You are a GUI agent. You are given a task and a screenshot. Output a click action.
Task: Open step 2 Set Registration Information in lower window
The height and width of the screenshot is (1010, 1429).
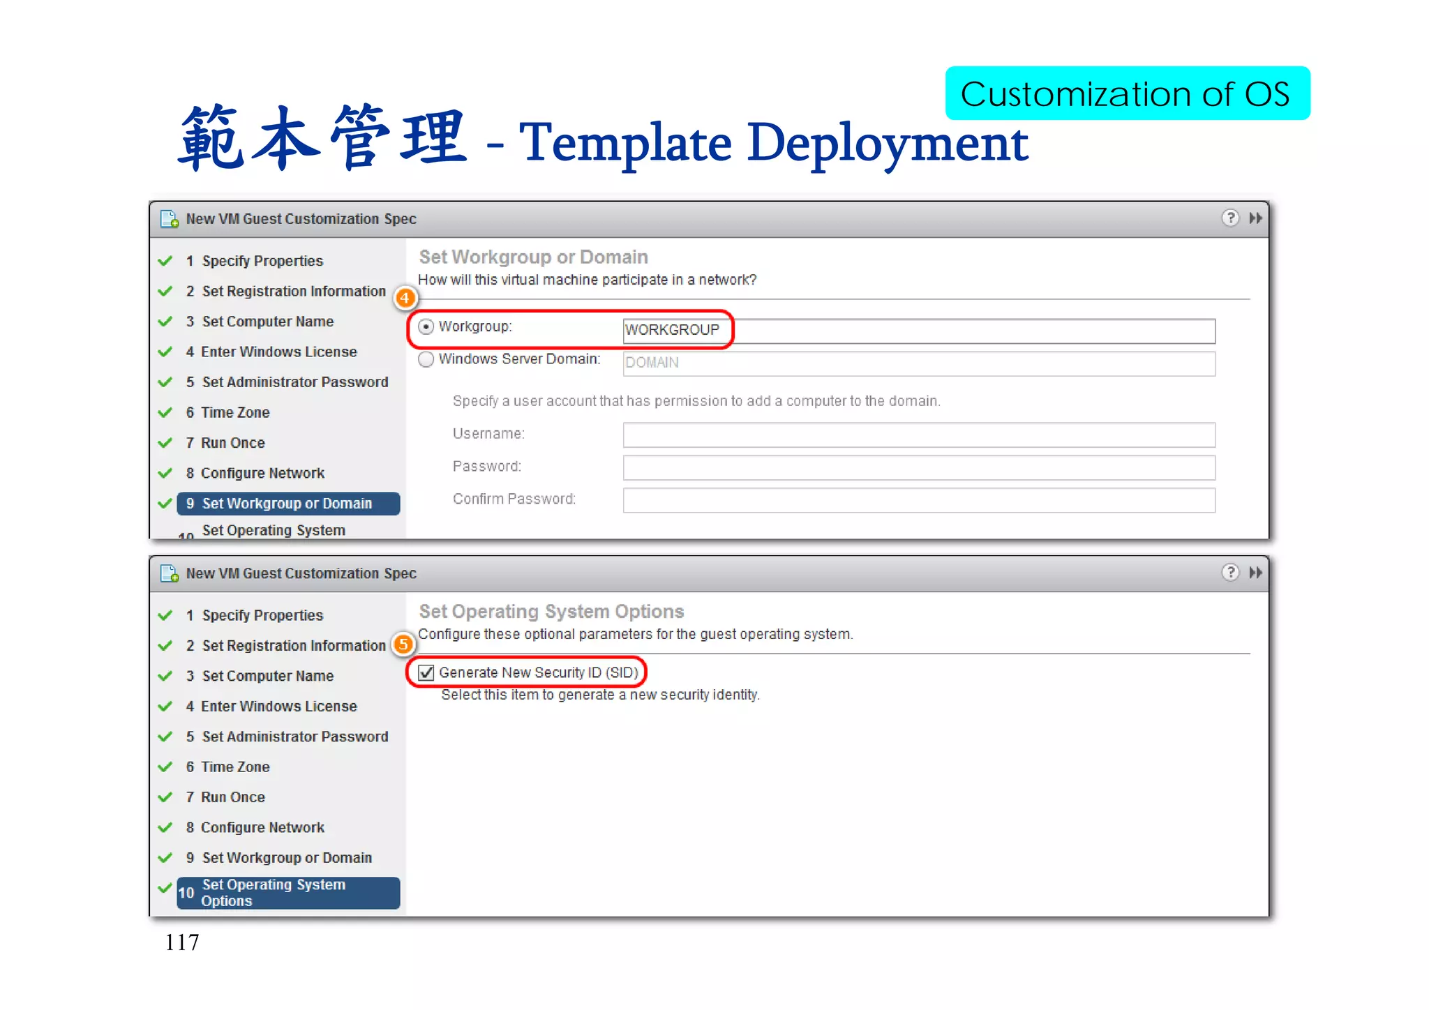(x=285, y=645)
